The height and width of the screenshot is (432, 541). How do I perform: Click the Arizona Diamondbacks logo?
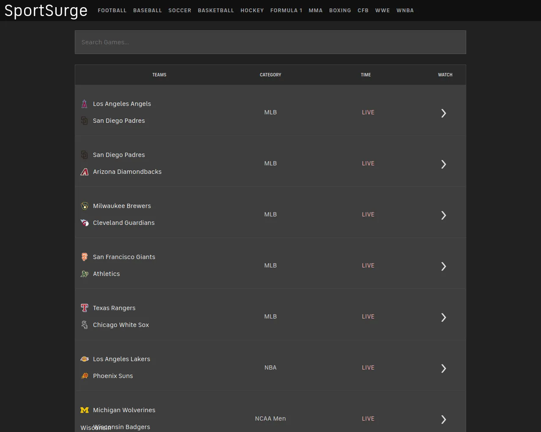(x=84, y=171)
